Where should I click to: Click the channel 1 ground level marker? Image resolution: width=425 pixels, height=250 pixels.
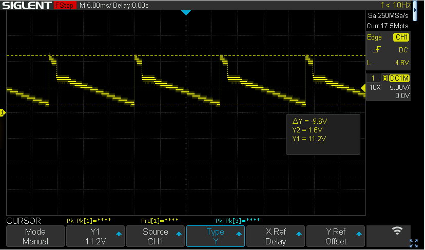point(3,112)
